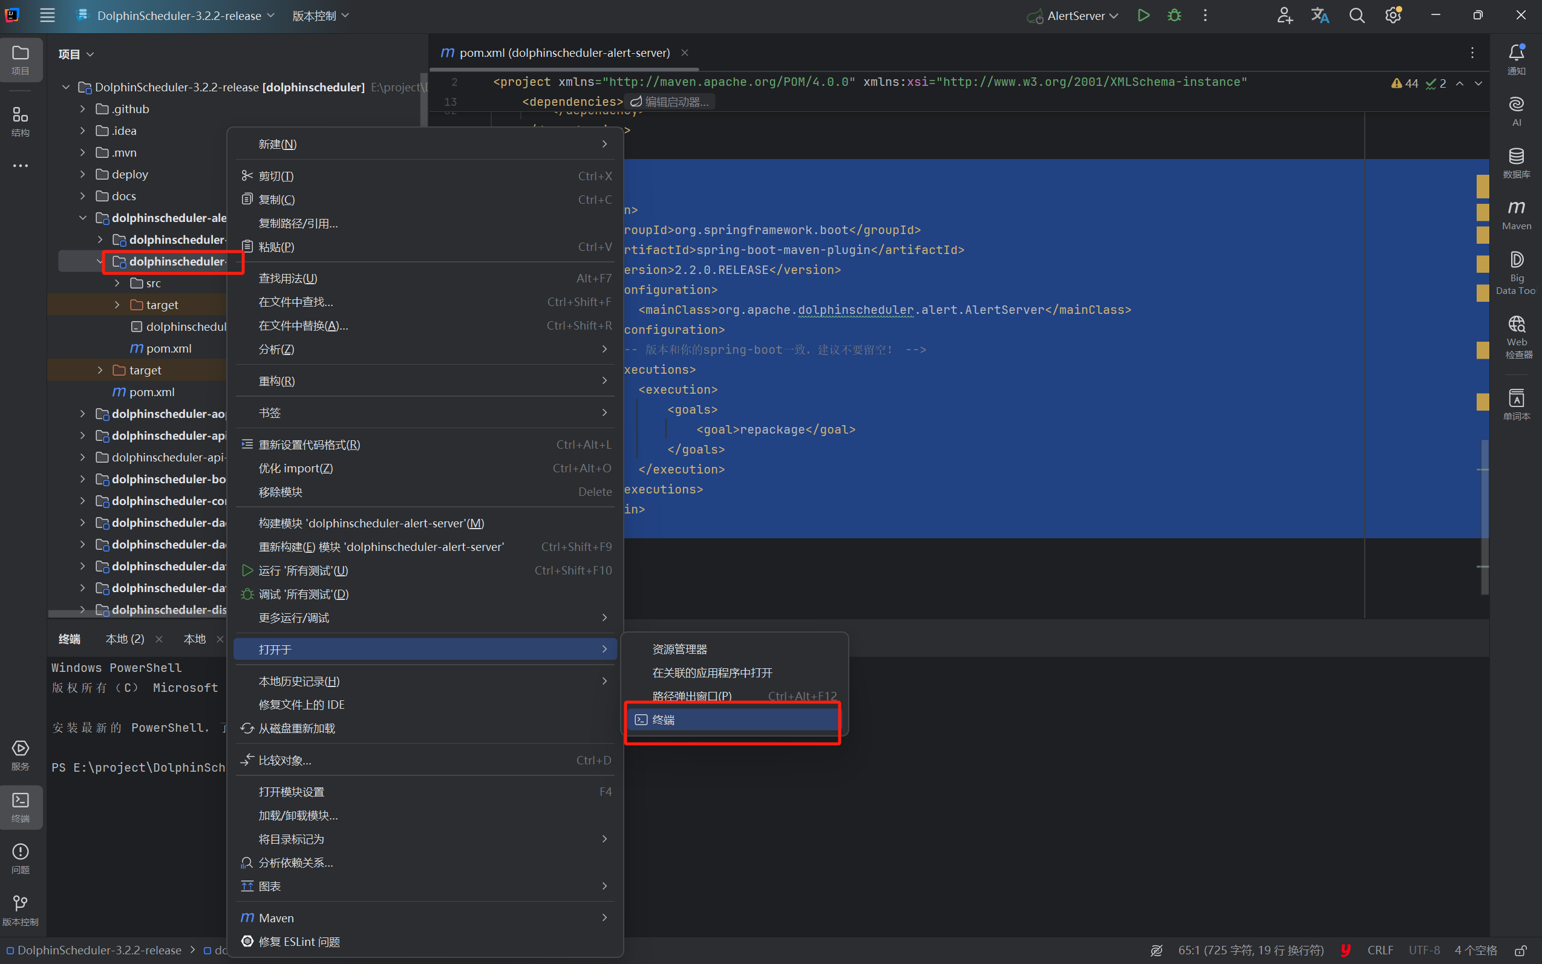Click the Search Everywhere magnifier icon
Viewport: 1542px width, 964px height.
pos(1356,15)
